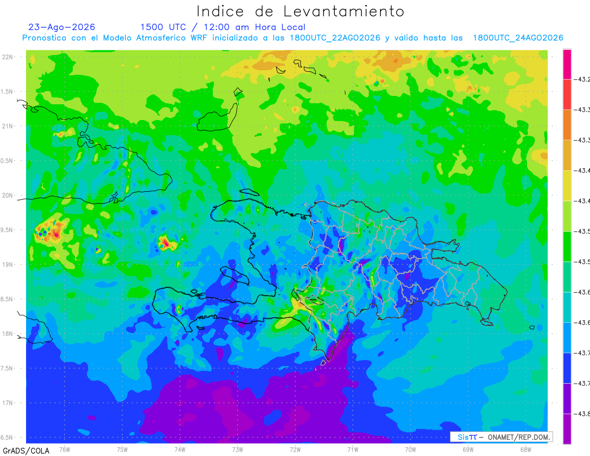Click the '68W' longitude label
The height and width of the screenshot is (456, 590).
point(526,449)
